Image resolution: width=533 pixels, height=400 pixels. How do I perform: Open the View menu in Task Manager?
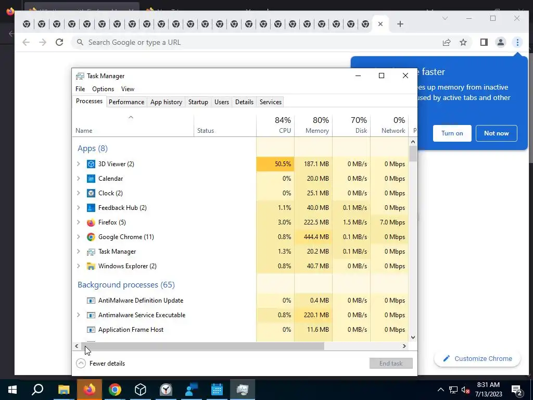coord(128,89)
